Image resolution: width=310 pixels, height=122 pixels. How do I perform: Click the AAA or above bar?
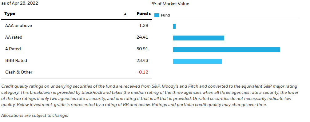coord(174,26)
